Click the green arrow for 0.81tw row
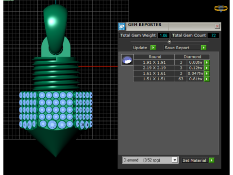The height and width of the screenshot is (175, 233). pyautogui.click(x=207, y=79)
